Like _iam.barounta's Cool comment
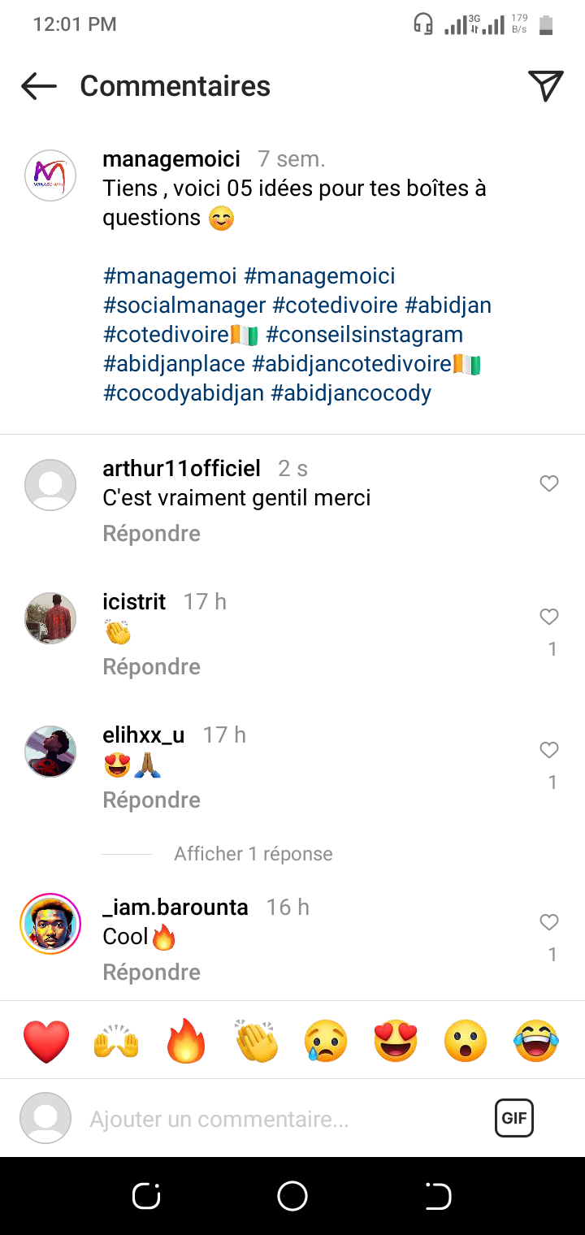This screenshot has width=585, height=1235. pyautogui.click(x=549, y=922)
